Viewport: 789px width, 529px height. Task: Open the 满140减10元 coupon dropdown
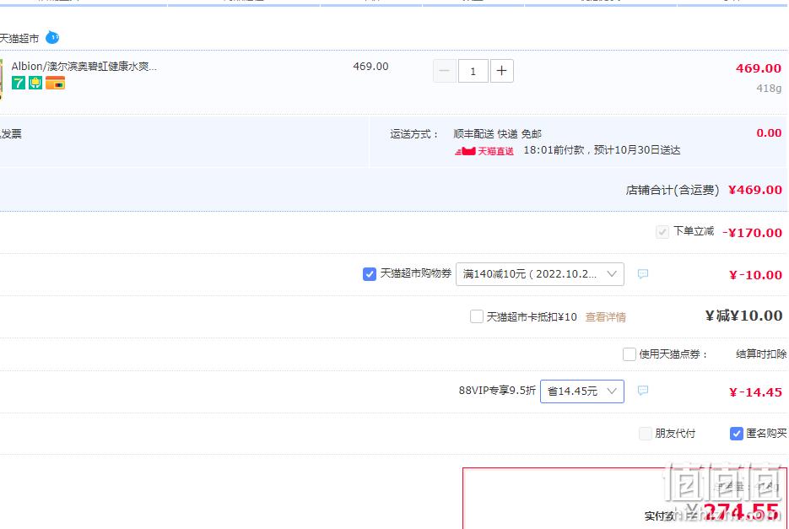pos(539,274)
